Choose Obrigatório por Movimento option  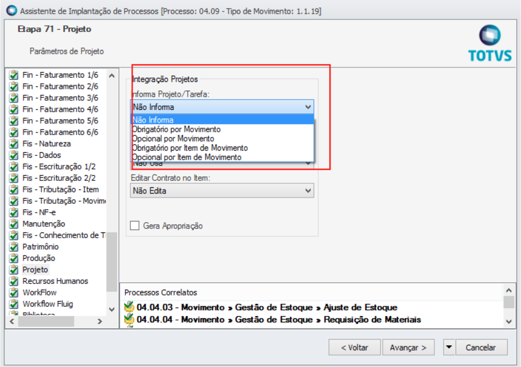point(222,129)
